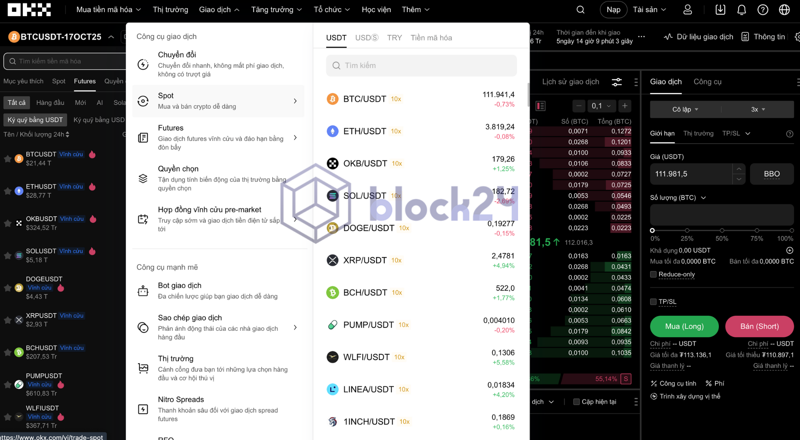800x440 pixels.
Task: Open order book display settings sliders icon
Action: 617,82
